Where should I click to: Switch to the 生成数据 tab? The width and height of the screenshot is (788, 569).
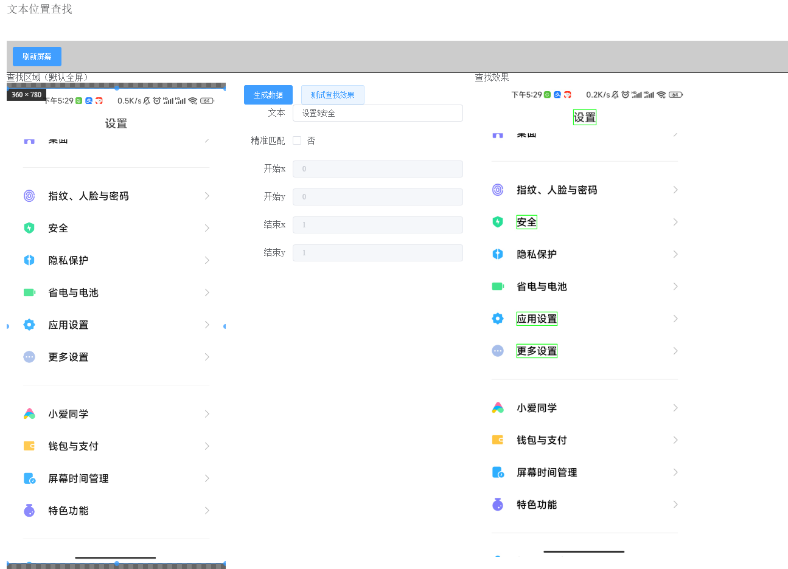pos(268,95)
